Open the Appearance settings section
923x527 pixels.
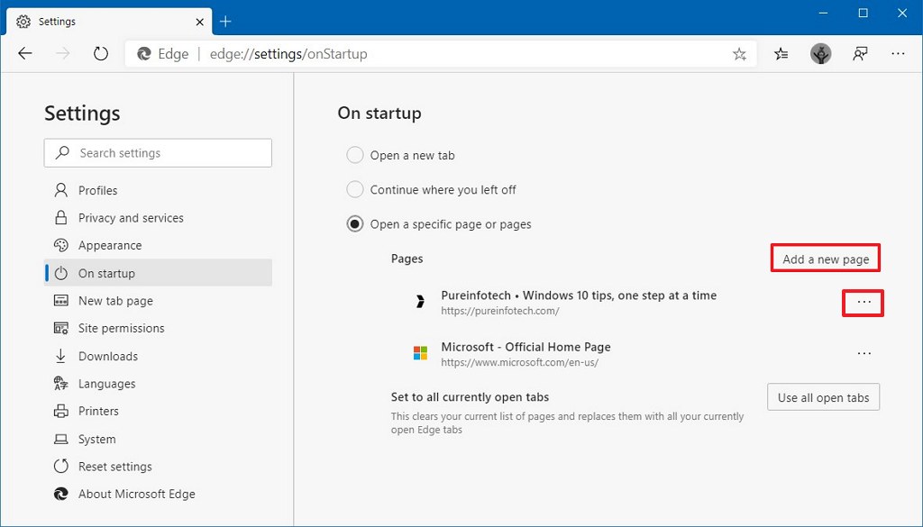click(x=110, y=245)
